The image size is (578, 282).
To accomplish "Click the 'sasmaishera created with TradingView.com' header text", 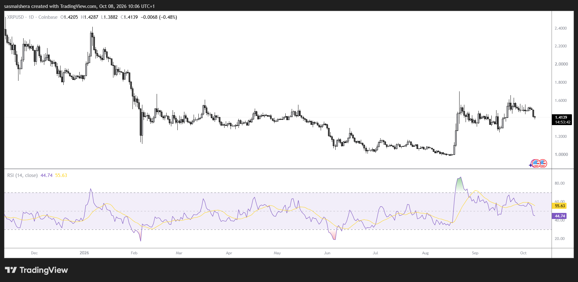I will (50, 6).
